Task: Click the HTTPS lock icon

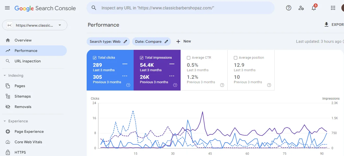Action: pos(8,152)
